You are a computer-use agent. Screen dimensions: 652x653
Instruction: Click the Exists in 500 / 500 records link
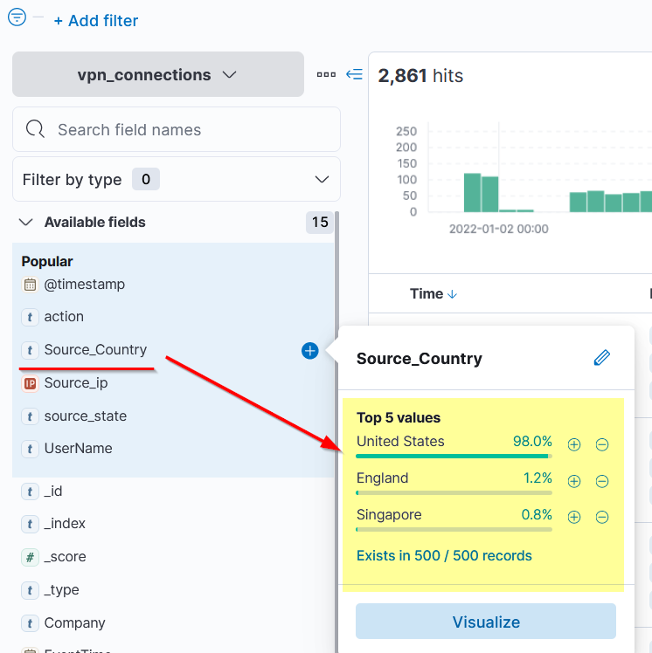(444, 555)
